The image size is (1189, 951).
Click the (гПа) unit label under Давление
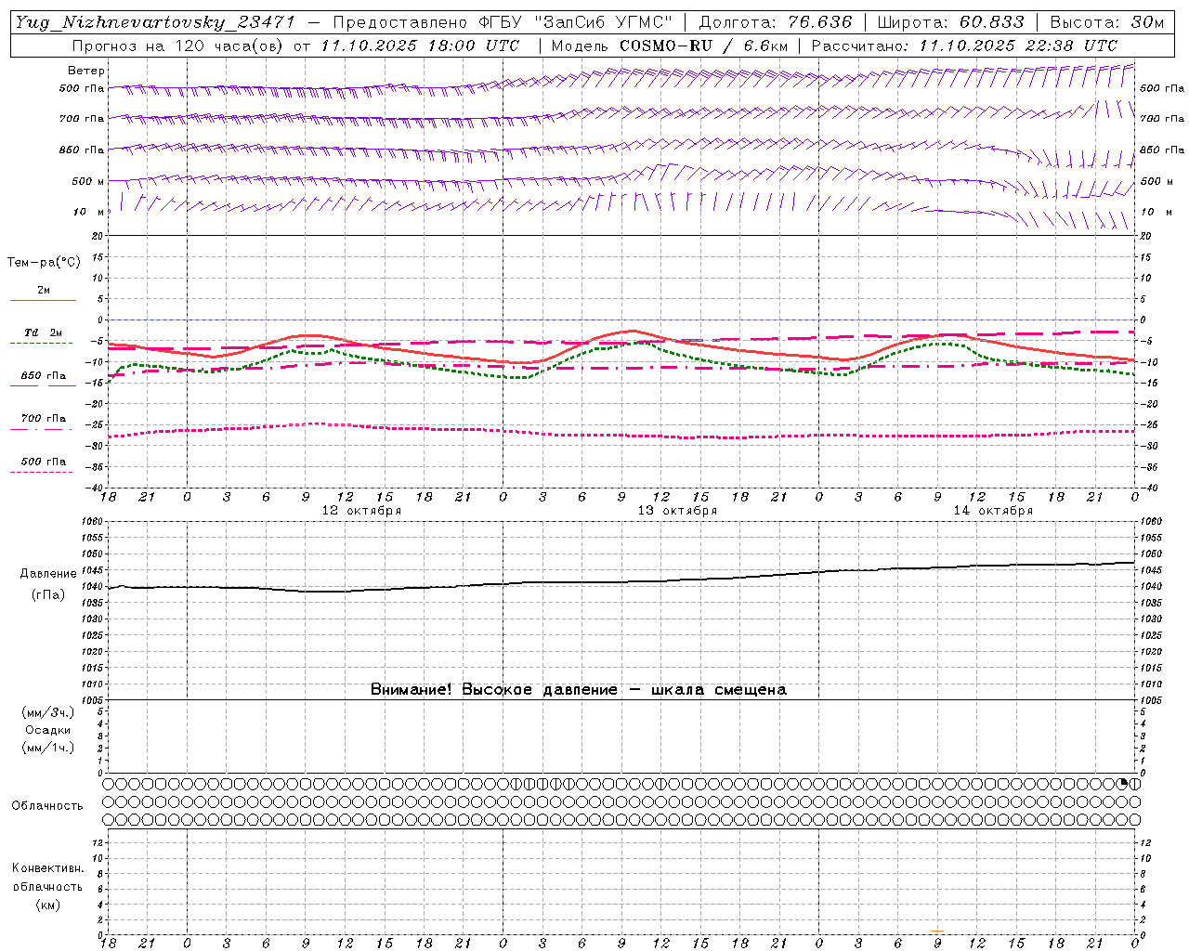[x=48, y=594]
